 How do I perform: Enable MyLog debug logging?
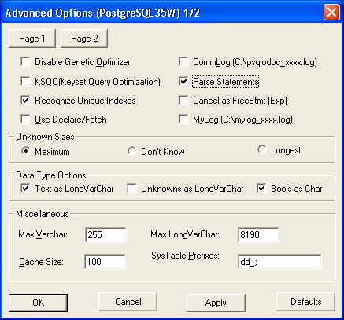[183, 120]
